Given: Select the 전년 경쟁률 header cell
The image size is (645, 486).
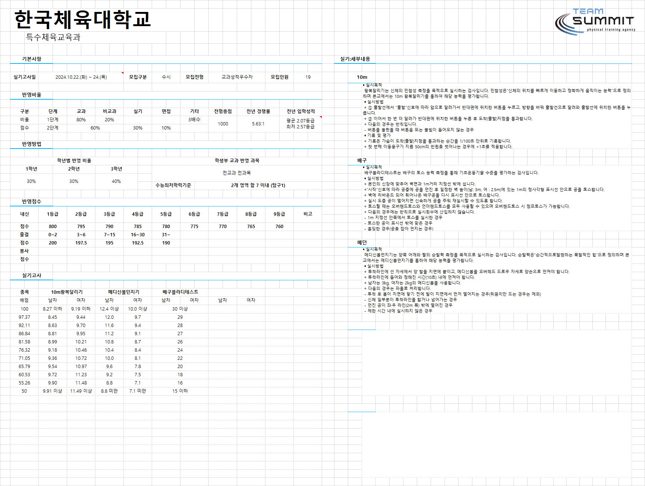Looking at the screenshot, I should coord(258,112).
